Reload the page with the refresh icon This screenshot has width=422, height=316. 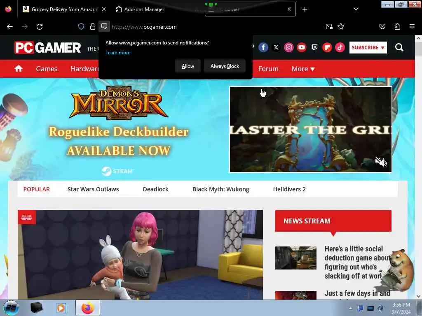pos(40,27)
